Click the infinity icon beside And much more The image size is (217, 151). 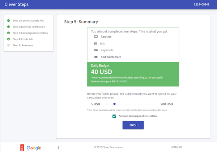(x=96, y=57)
